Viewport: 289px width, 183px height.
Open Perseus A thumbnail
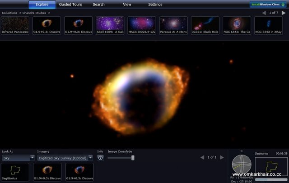coord(173,25)
